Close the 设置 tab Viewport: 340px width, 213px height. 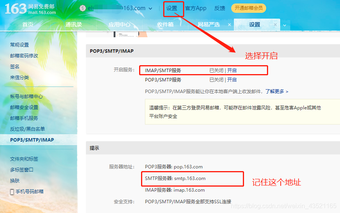(x=275, y=25)
